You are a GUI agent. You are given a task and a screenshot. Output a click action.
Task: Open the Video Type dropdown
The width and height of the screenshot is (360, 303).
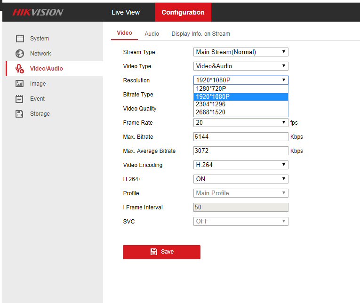240,66
